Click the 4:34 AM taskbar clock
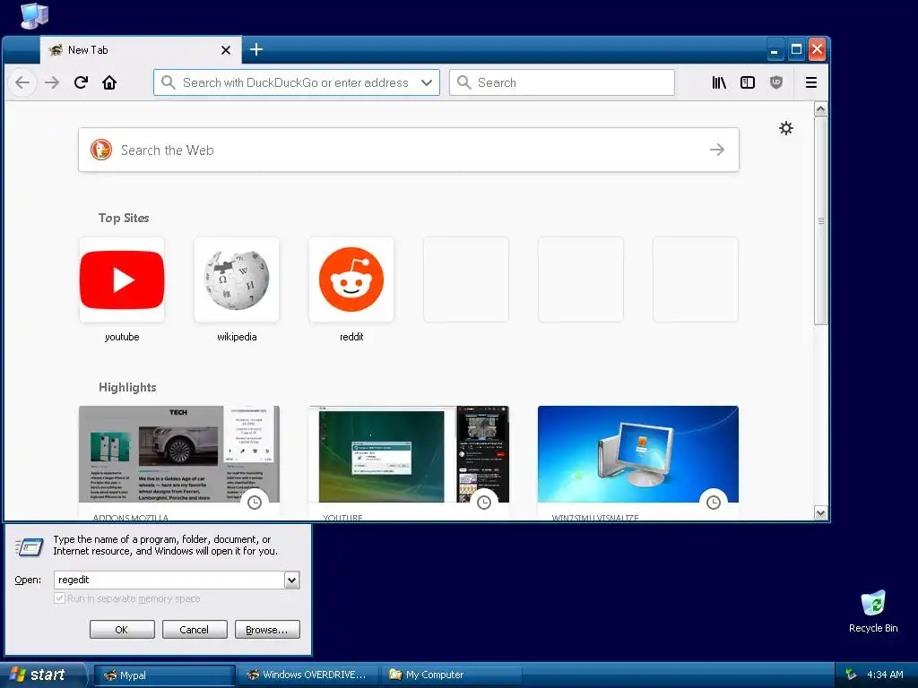Image resolution: width=918 pixels, height=688 pixels. coord(885,675)
